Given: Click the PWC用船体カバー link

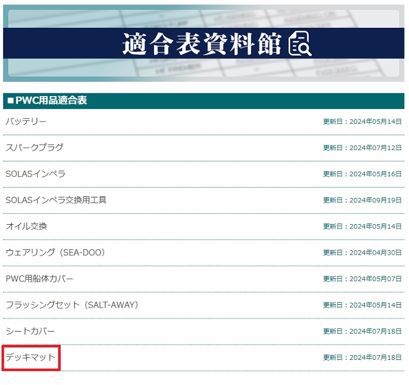Looking at the screenshot, I should pos(39,279).
